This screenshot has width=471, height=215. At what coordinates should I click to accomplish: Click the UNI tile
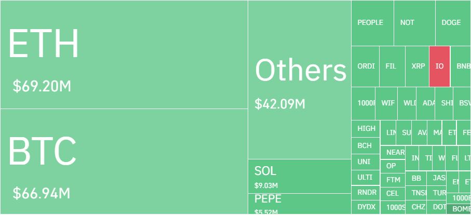point(366,162)
